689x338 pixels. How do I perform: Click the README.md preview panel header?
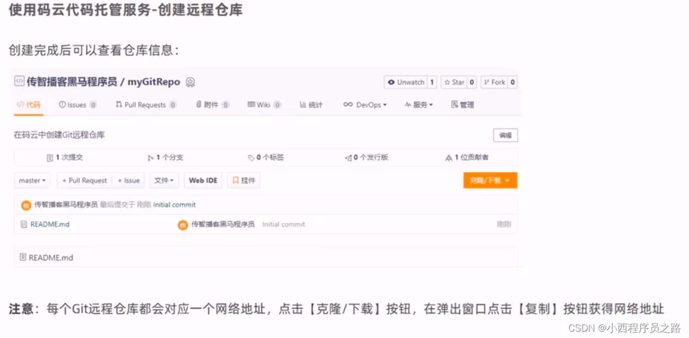pyautogui.click(x=266, y=257)
